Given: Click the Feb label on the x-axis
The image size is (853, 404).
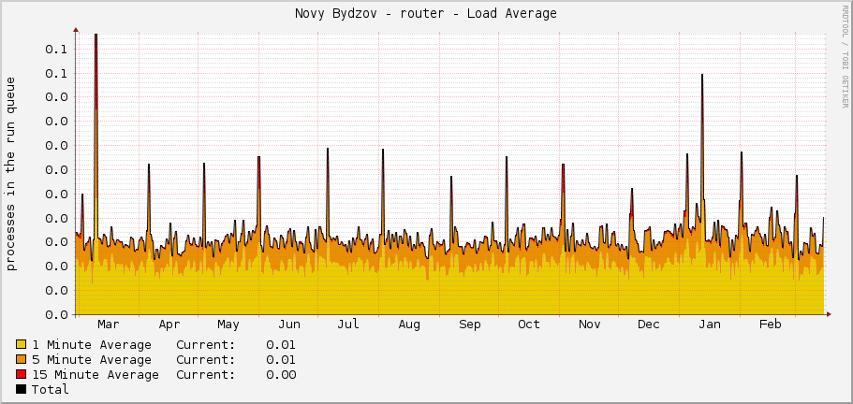Looking at the screenshot, I should 771,325.
